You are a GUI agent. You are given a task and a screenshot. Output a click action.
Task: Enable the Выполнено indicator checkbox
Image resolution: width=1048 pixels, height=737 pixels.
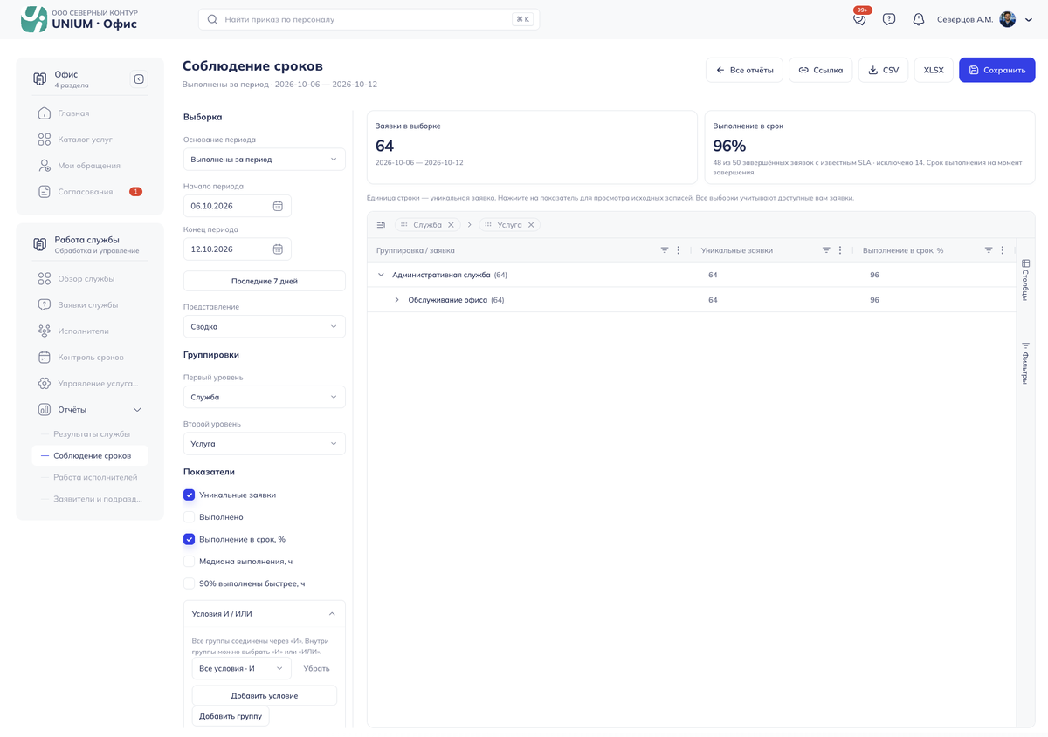click(x=189, y=517)
